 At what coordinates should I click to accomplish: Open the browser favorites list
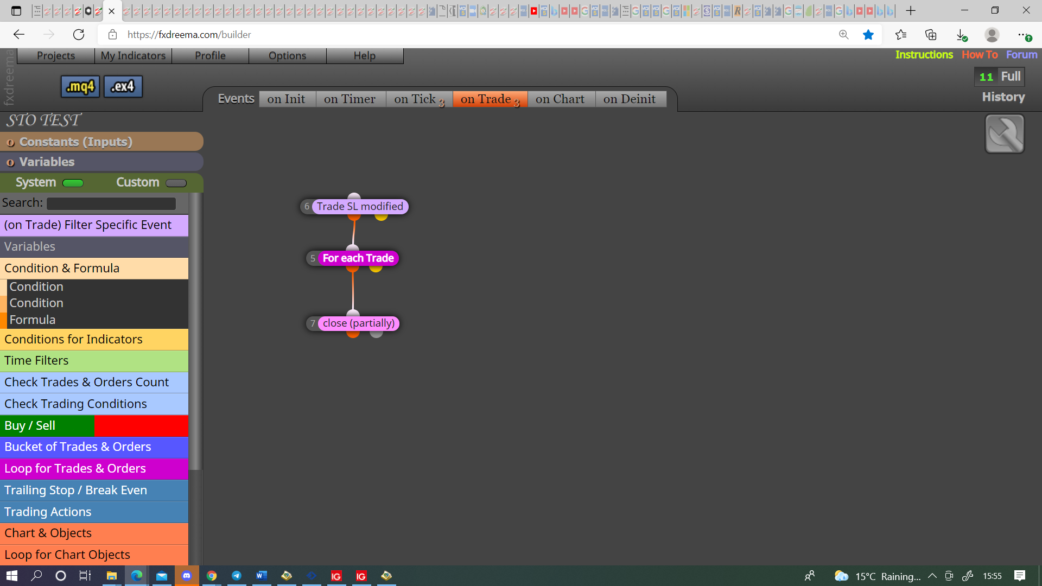901,35
